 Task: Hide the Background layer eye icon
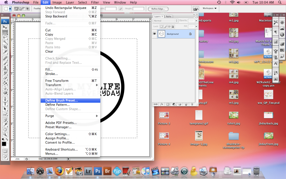click(x=154, y=34)
